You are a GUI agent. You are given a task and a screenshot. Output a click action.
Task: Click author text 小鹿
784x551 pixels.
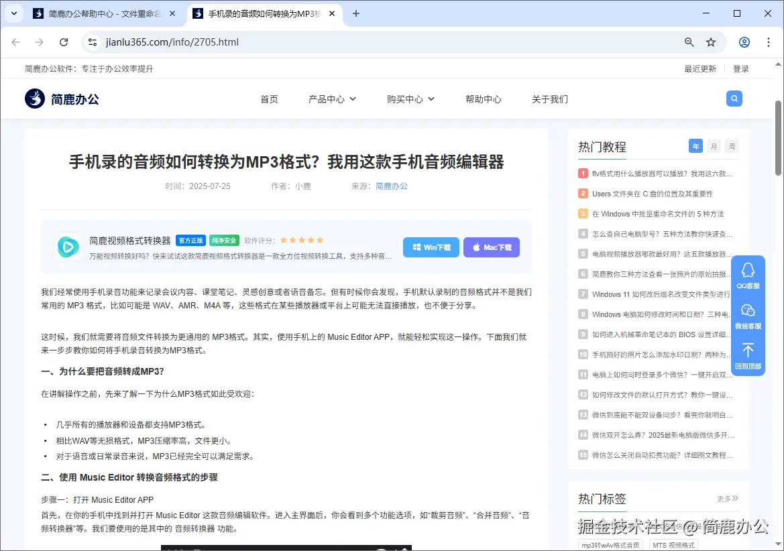pos(303,186)
